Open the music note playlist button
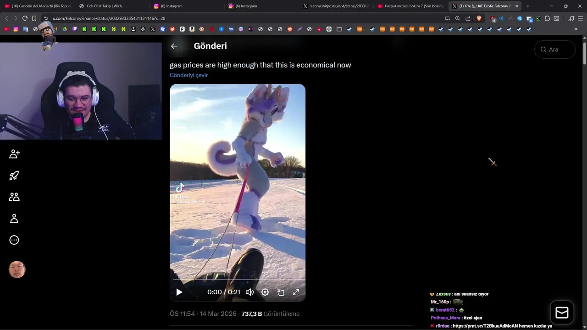Image resolution: width=587 pixels, height=330 pixels. tap(571, 18)
